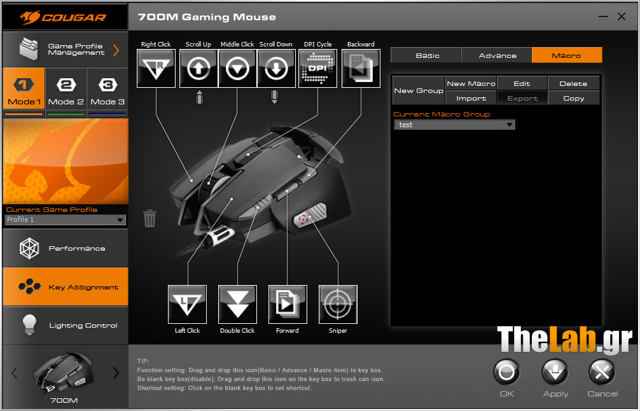Switch to Mode 2
The image size is (640, 411).
pyautogui.click(x=66, y=88)
